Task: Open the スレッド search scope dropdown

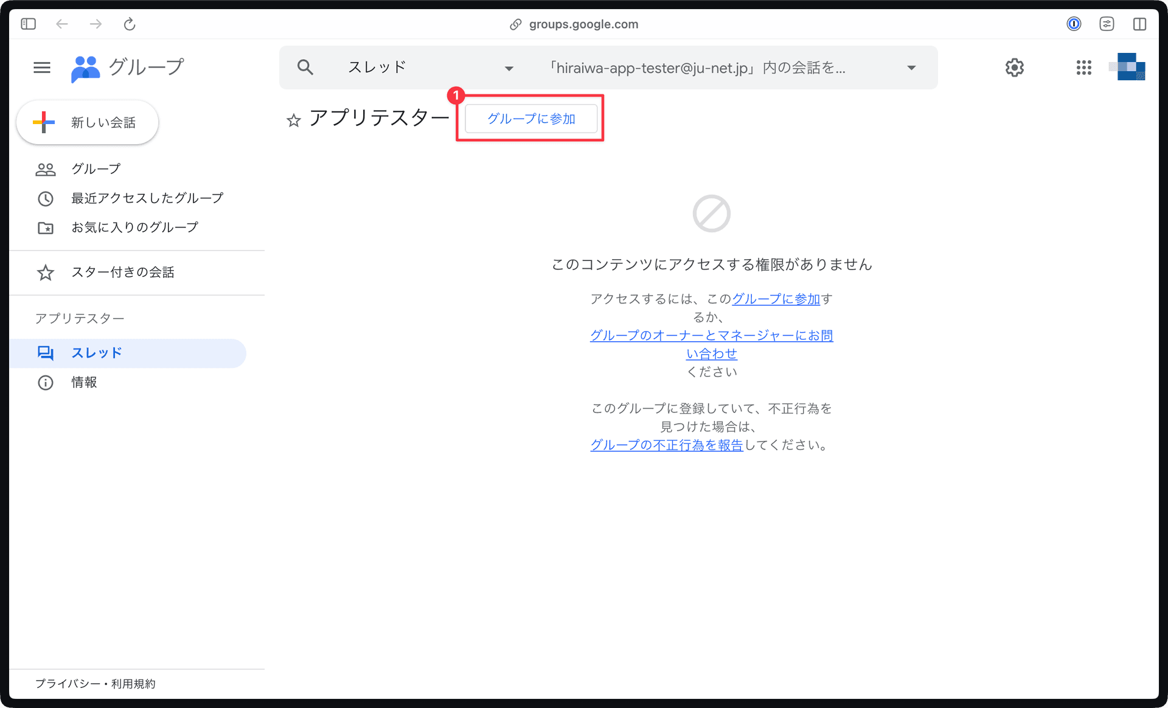Action: 509,68
